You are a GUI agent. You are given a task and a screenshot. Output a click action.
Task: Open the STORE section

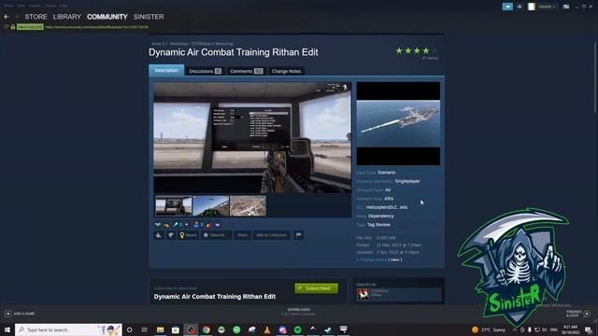coord(36,17)
